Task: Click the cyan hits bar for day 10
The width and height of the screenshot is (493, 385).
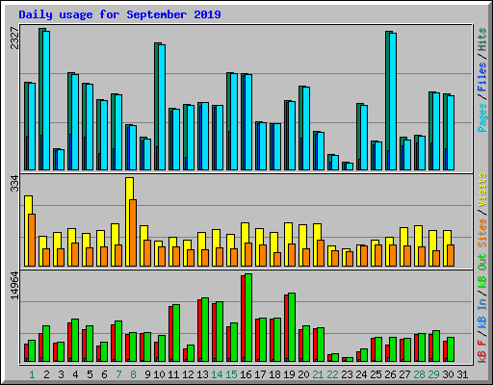Action: coord(162,107)
